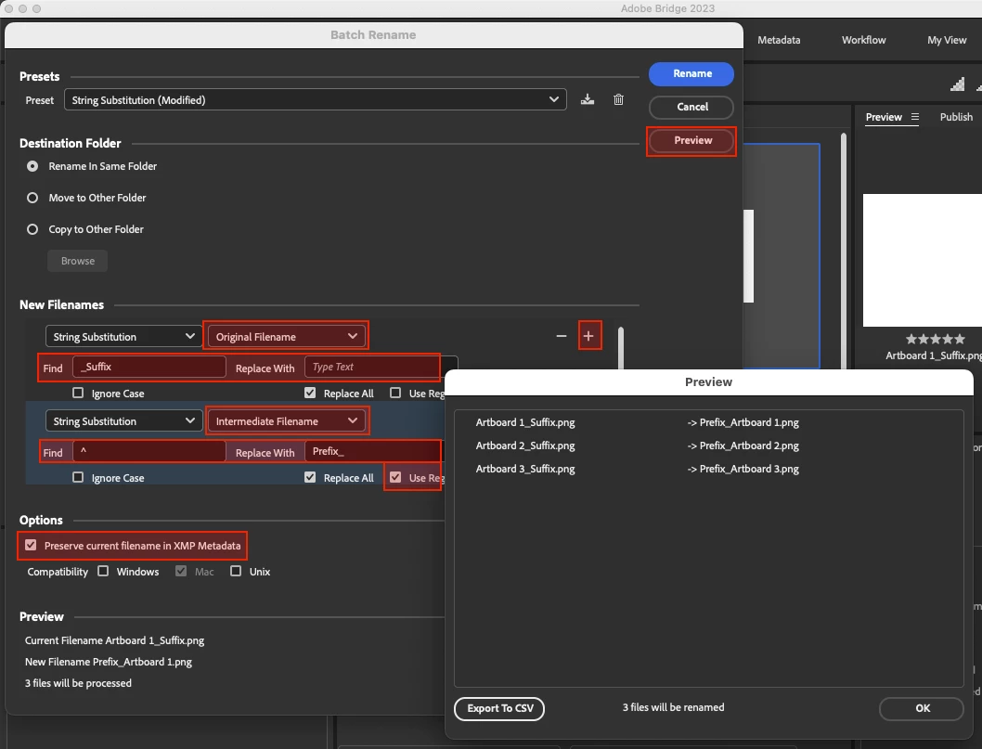Uncheck Preserve current filename in XMP Metadata

point(31,545)
